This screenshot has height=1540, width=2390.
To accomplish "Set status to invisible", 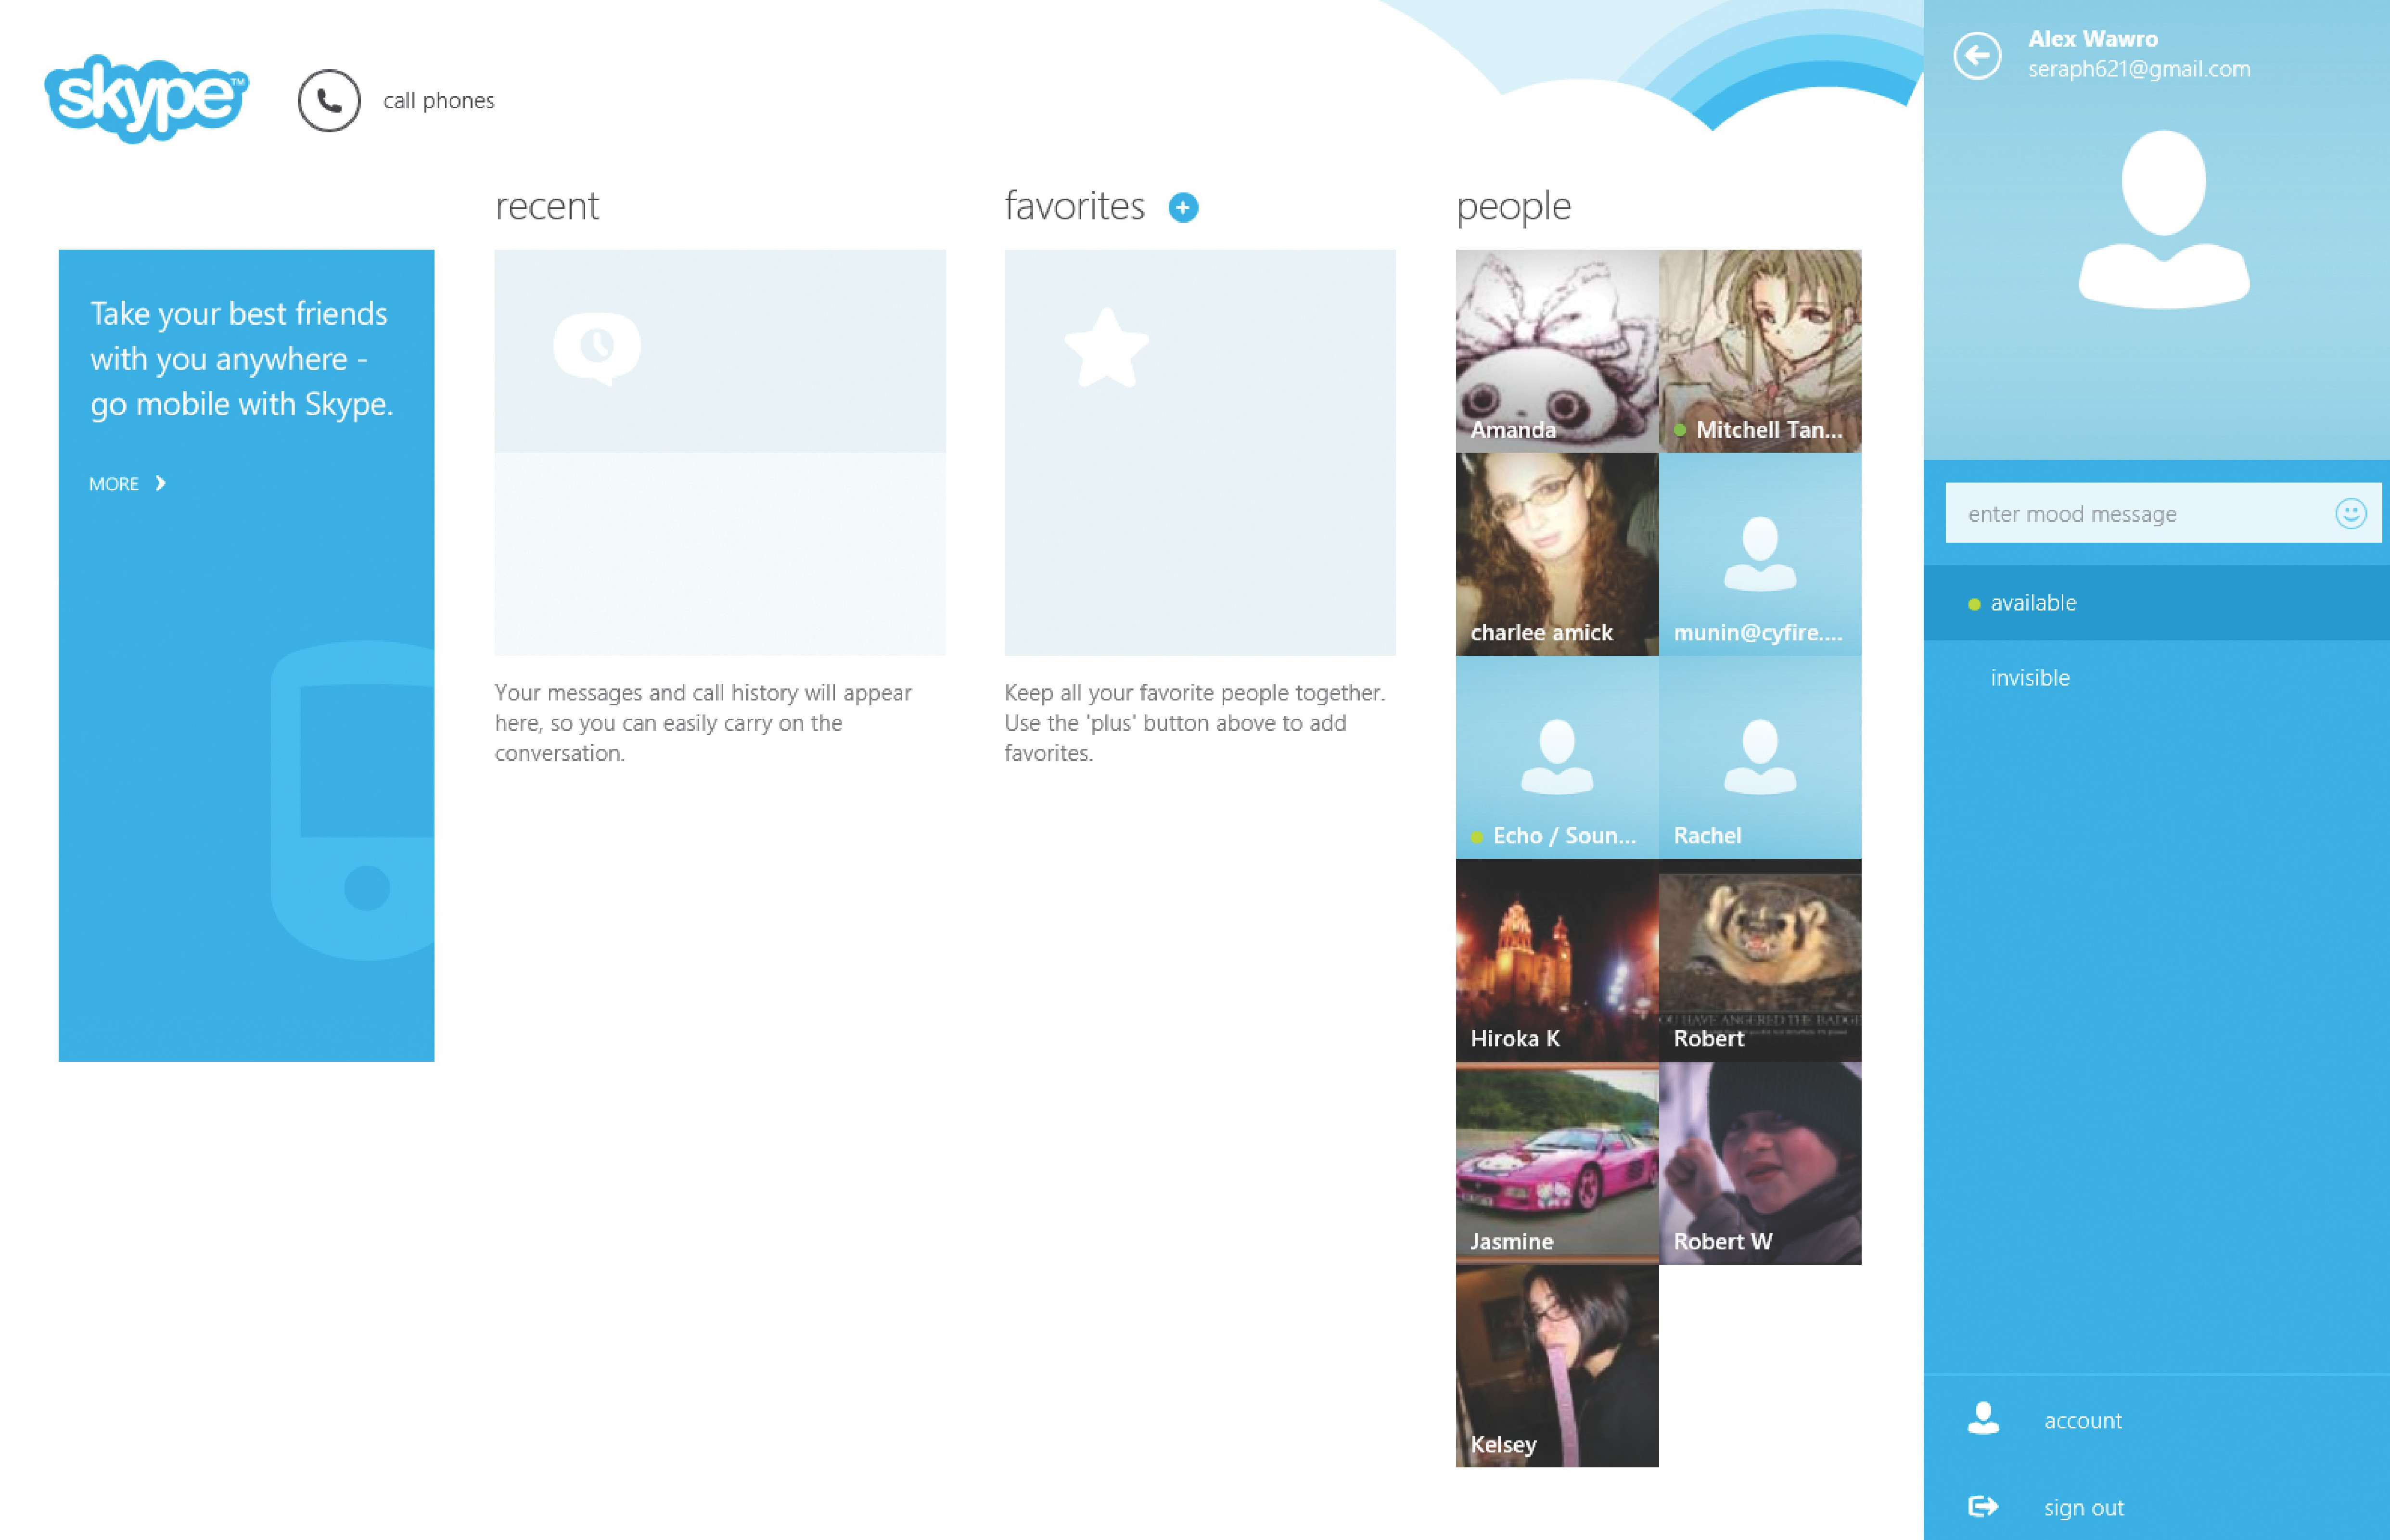I will coord(2029,678).
